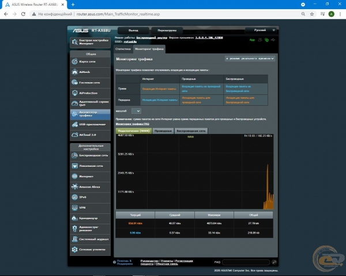This screenshot has height=276, width=346.
Task: Bookmark this page with the star icon
Action: (x=312, y=14)
